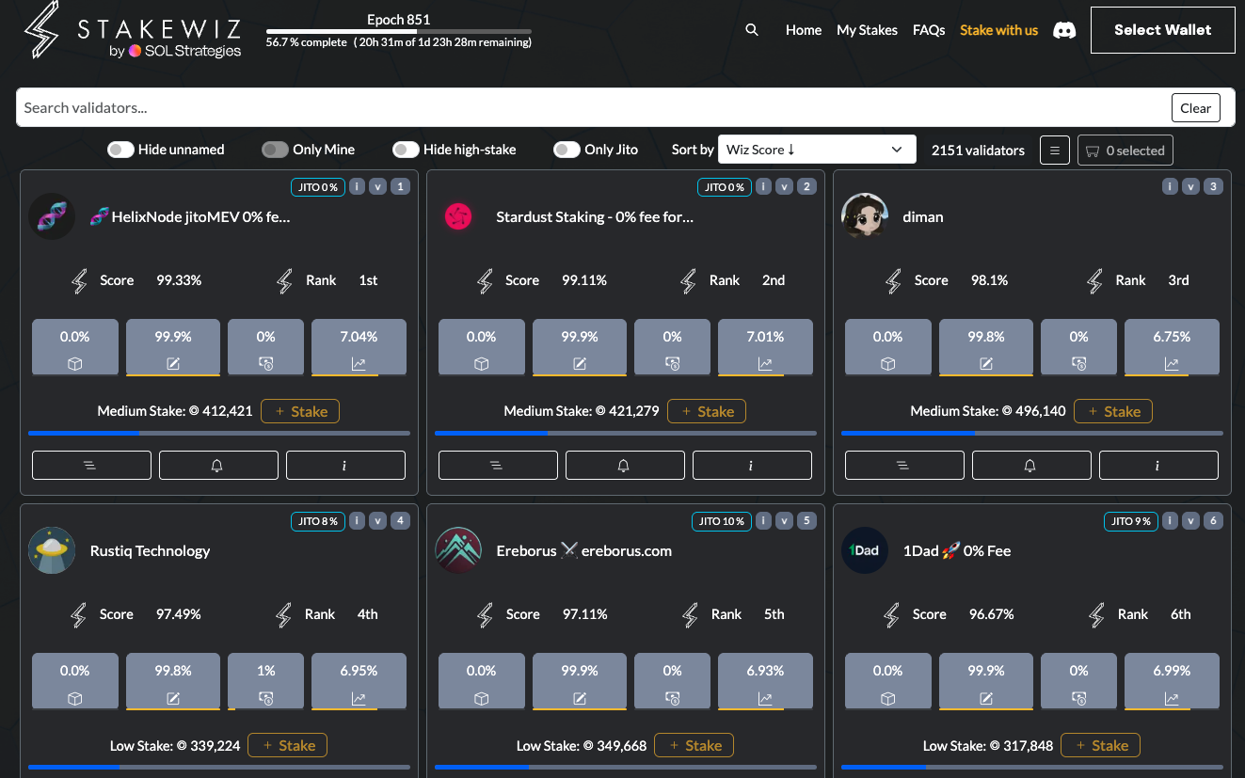Set alert bell for Stardust Staking

(x=625, y=466)
